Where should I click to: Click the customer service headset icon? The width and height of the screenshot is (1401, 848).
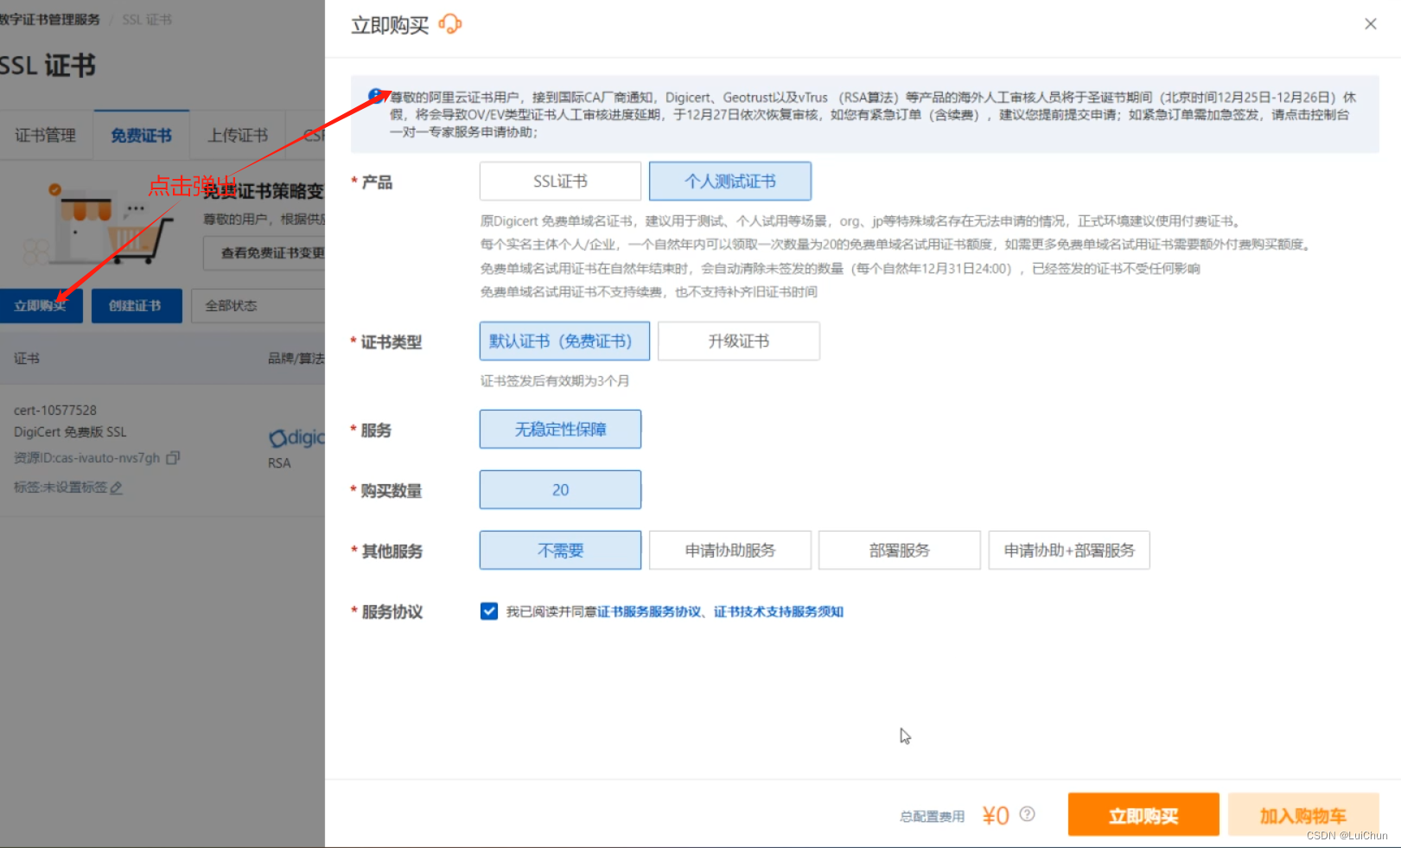tap(450, 24)
